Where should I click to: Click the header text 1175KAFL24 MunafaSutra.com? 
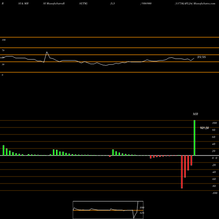[195, 4]
